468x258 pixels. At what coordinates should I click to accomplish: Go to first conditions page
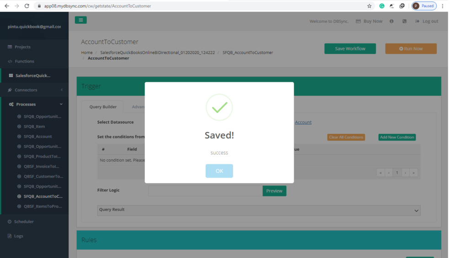point(381,173)
